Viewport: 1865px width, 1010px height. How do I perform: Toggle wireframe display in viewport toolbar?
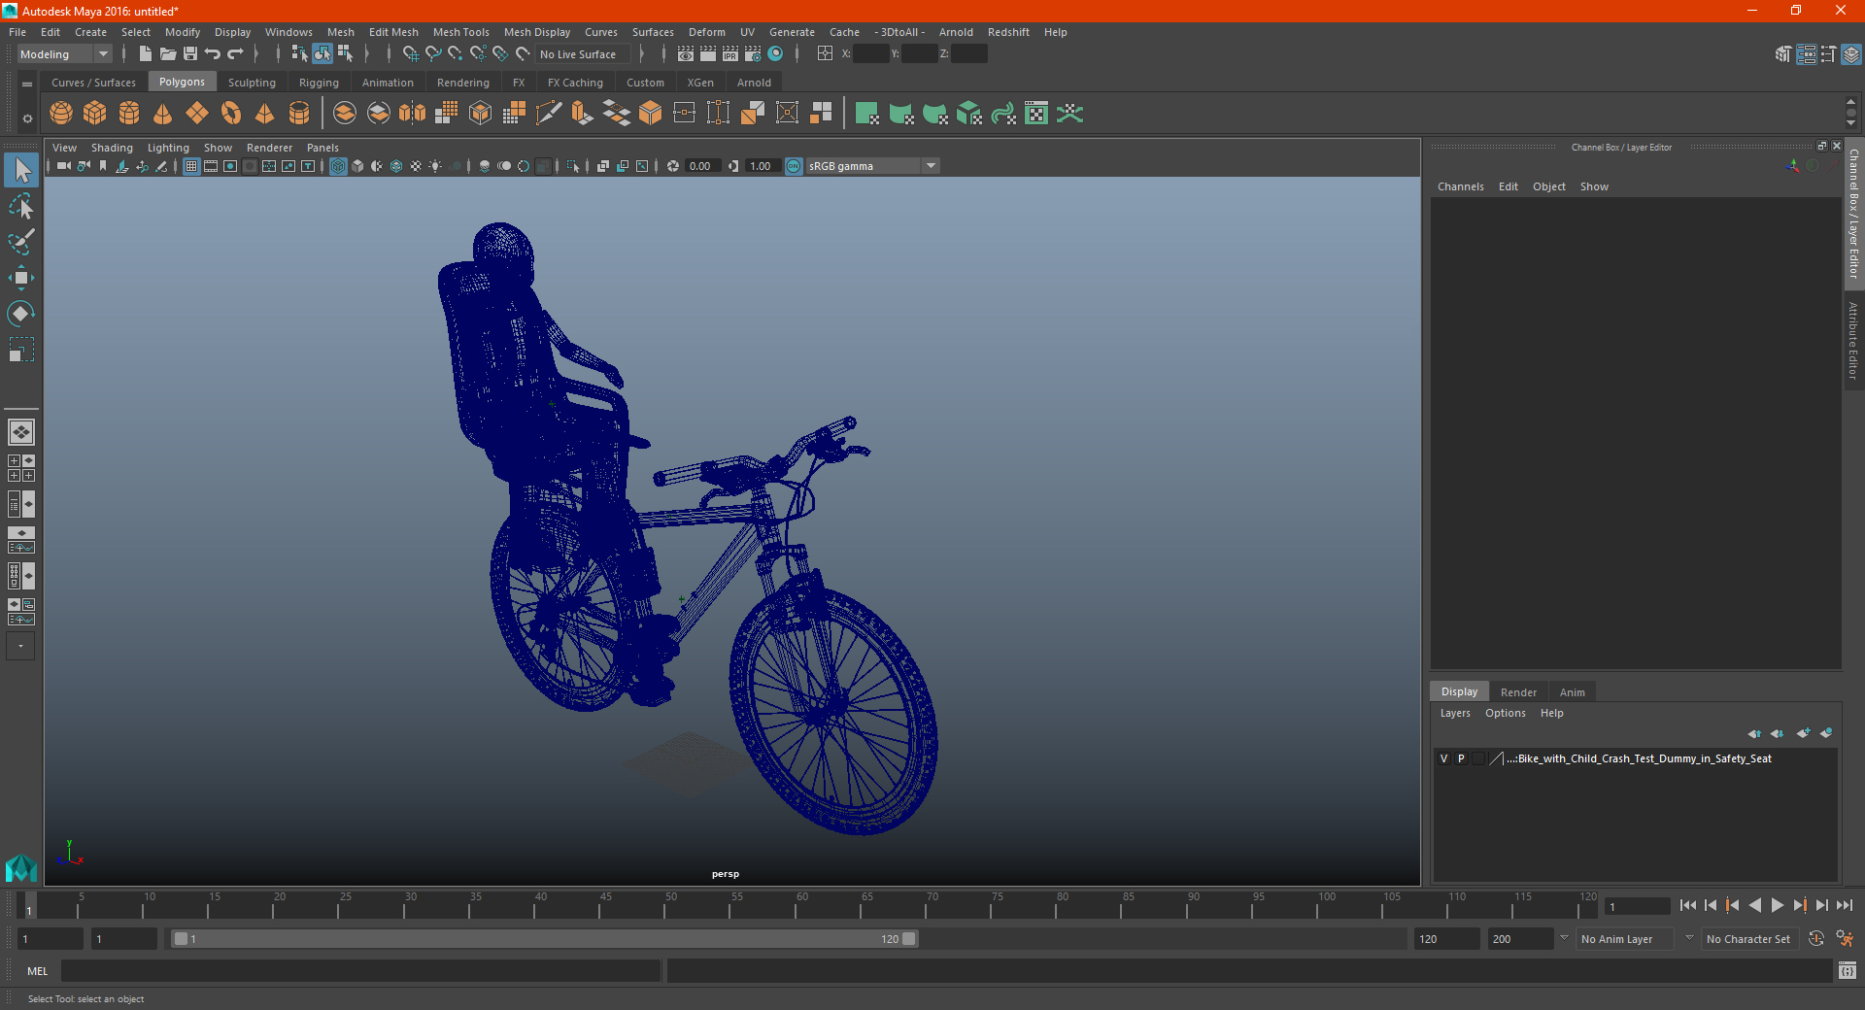click(338, 166)
